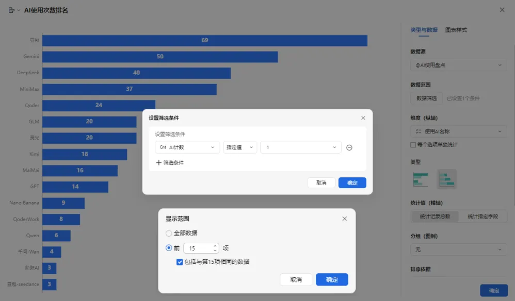The image size is (515, 301).
Task: Click the Nano Banana bar with value 9
Action: pyautogui.click(x=63, y=203)
